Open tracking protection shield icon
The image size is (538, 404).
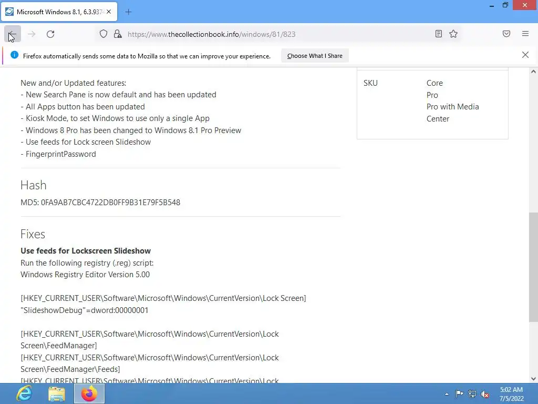click(x=104, y=34)
